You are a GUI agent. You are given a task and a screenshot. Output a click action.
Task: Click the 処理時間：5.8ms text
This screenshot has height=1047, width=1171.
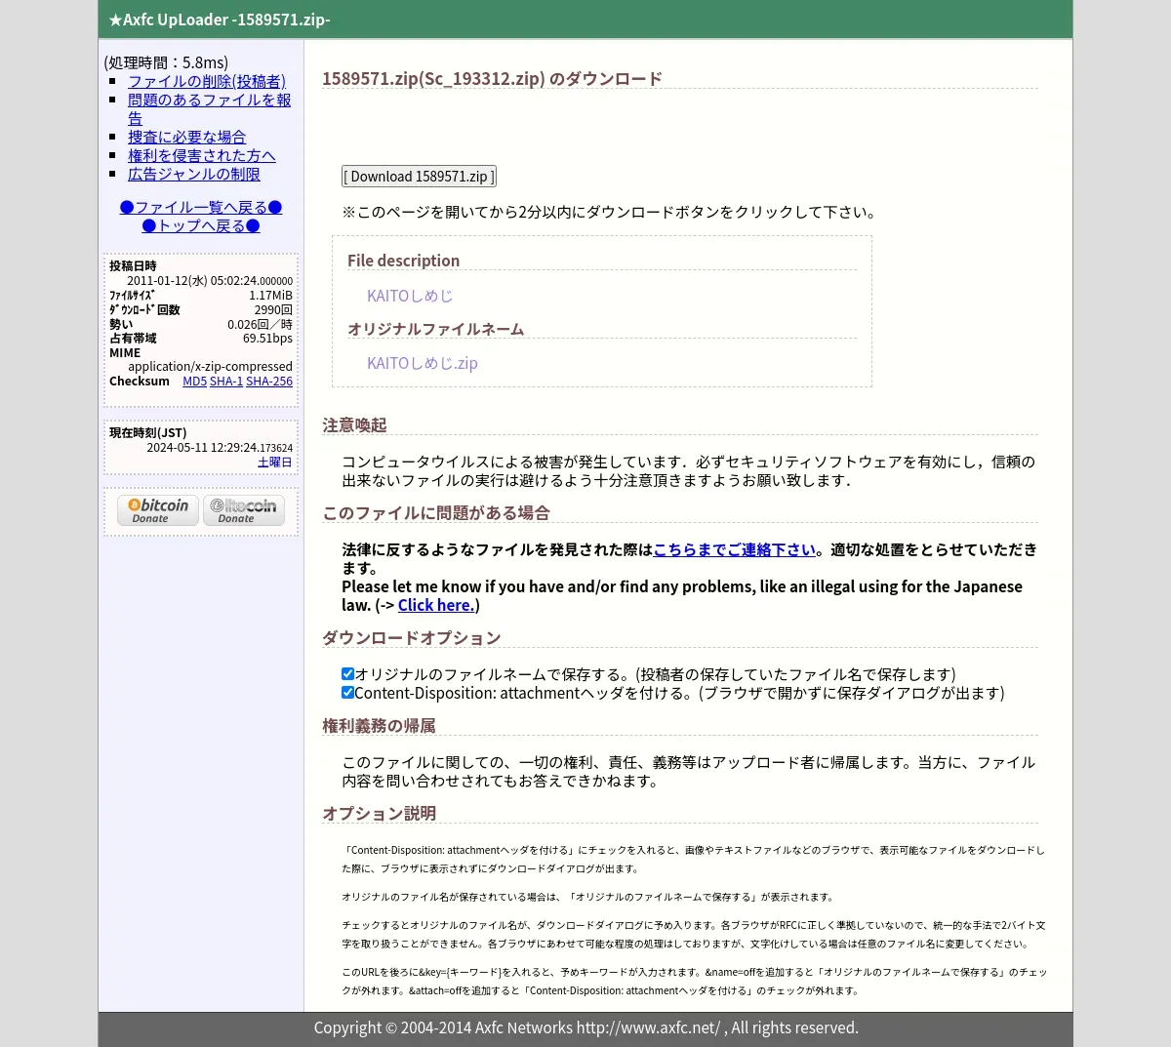pos(166,62)
